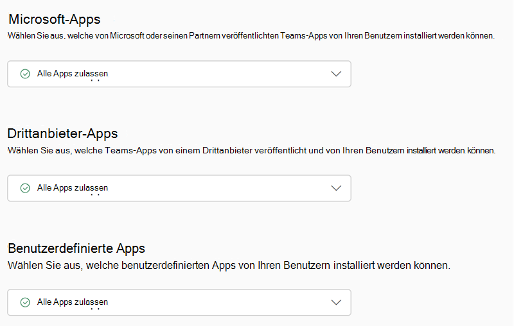The image size is (514, 326).
Task: Click the Benutzerdefinierte Apps section heading
Action: [x=76, y=248]
